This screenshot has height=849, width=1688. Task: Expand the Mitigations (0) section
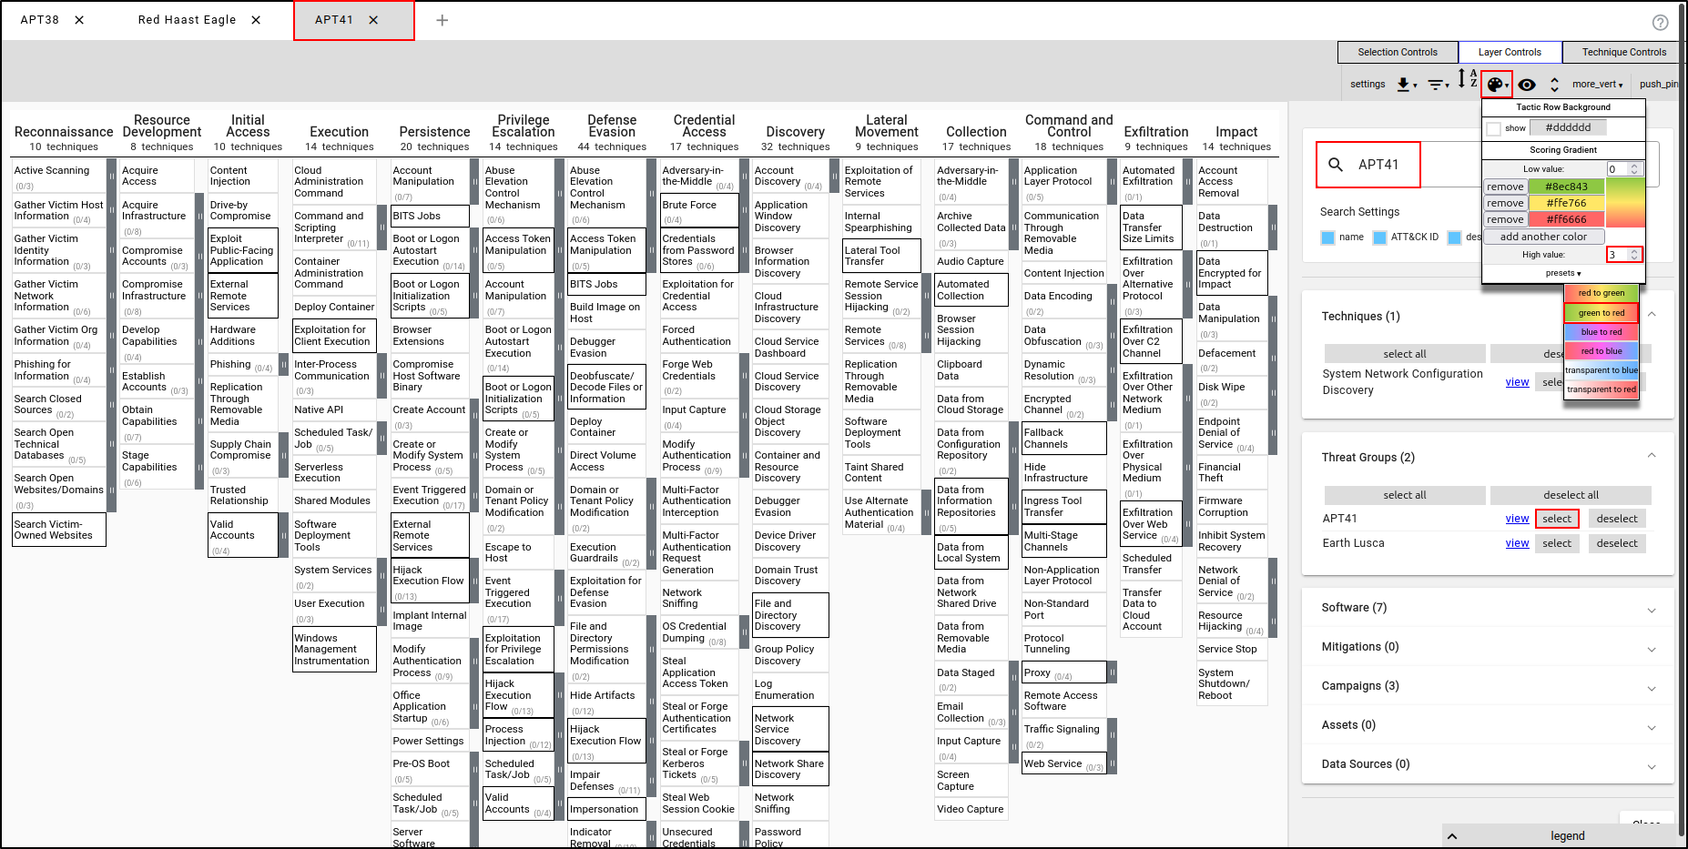coord(1652,650)
